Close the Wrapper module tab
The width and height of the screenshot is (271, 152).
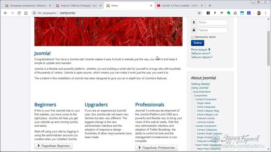click(100, 5)
